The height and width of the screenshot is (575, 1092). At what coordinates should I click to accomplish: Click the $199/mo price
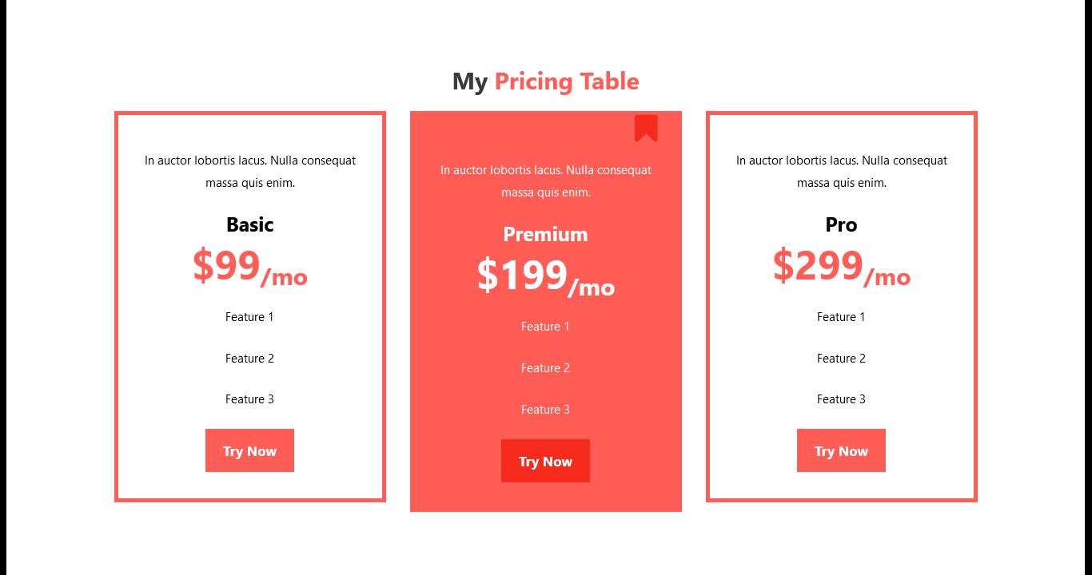click(x=545, y=276)
